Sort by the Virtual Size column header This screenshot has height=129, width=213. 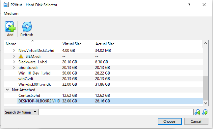pos(77,44)
